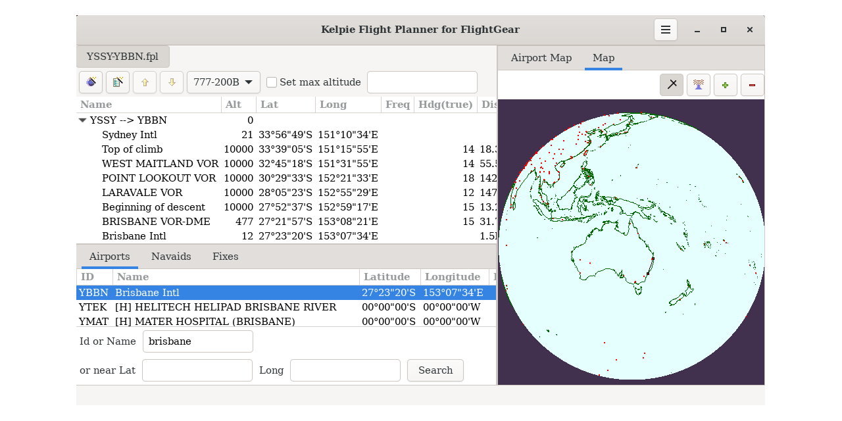Sort airports by the Latitude column header

pyautogui.click(x=388, y=277)
